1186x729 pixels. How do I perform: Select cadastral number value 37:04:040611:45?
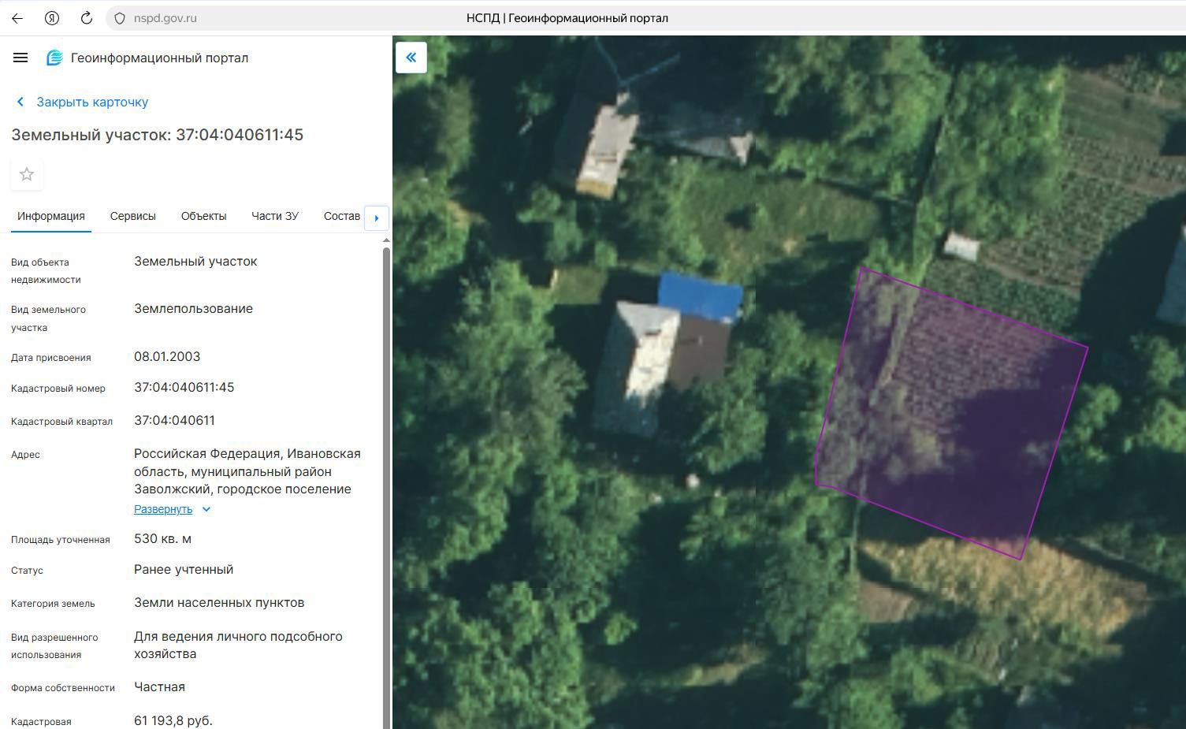(184, 388)
